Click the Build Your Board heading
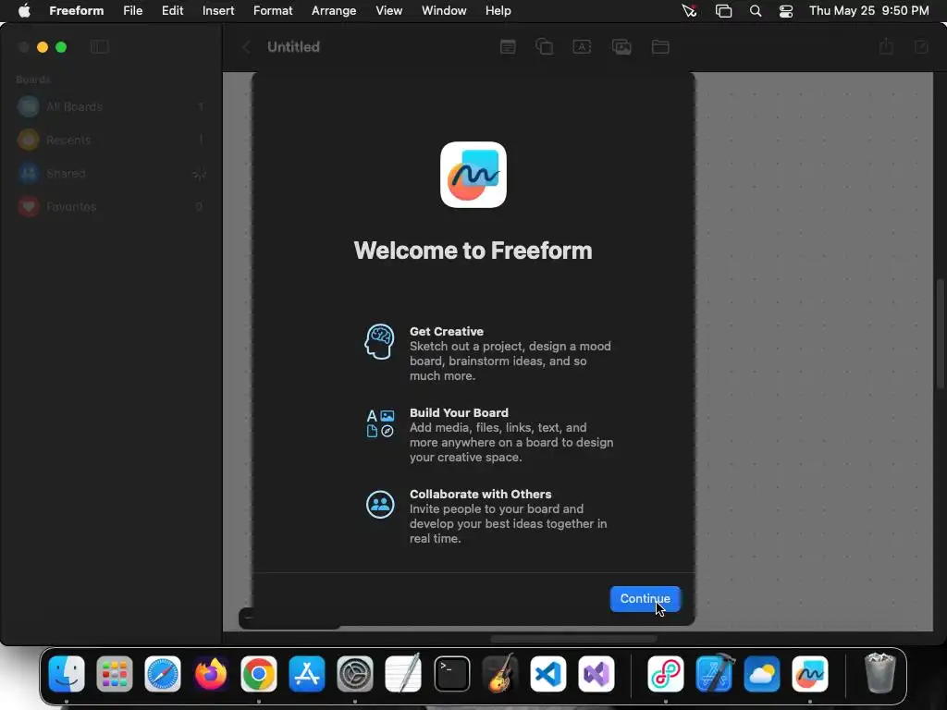The width and height of the screenshot is (947, 710). click(459, 413)
